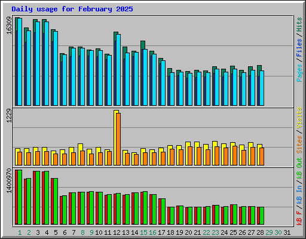The width and height of the screenshot is (306, 239).
Task: Click day 18 on the x-axis
Action: coord(170,232)
